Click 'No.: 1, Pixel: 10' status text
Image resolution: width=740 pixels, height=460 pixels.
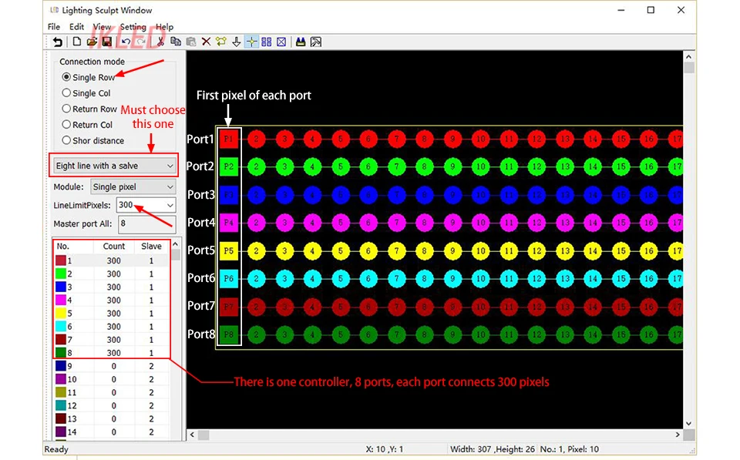click(569, 449)
